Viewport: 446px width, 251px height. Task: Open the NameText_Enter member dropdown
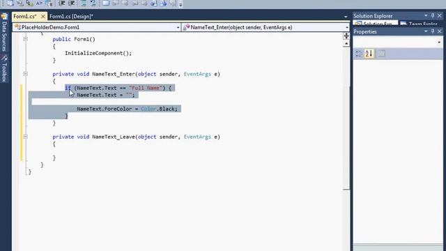266,27
